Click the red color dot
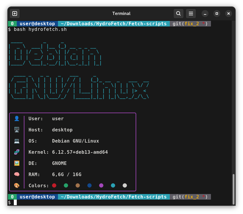 click(54, 185)
